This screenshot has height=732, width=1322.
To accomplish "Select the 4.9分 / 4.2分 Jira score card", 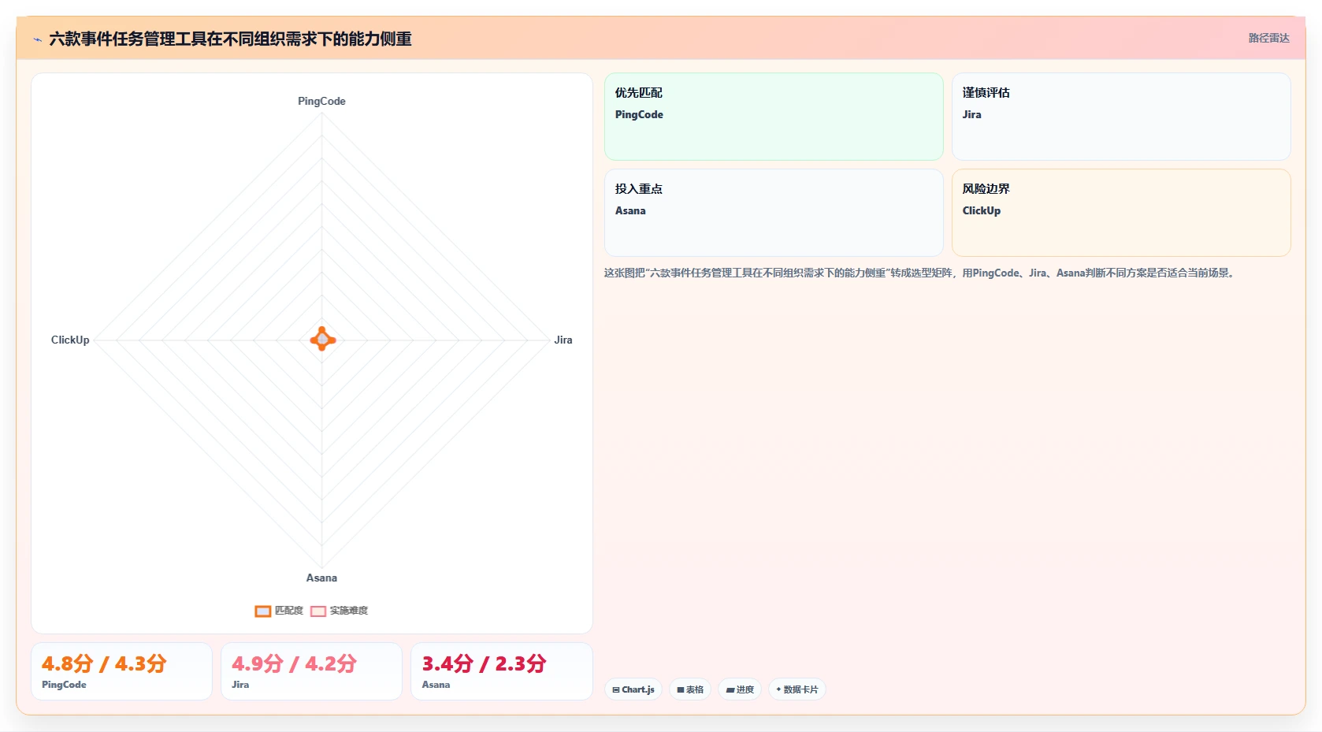I will point(311,671).
